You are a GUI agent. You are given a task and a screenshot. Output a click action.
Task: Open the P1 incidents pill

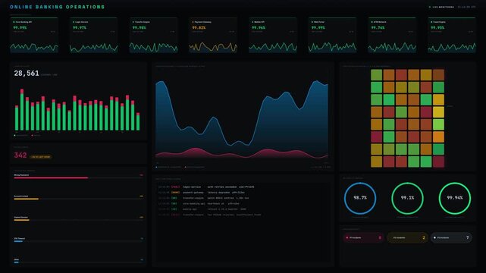(x=363, y=237)
